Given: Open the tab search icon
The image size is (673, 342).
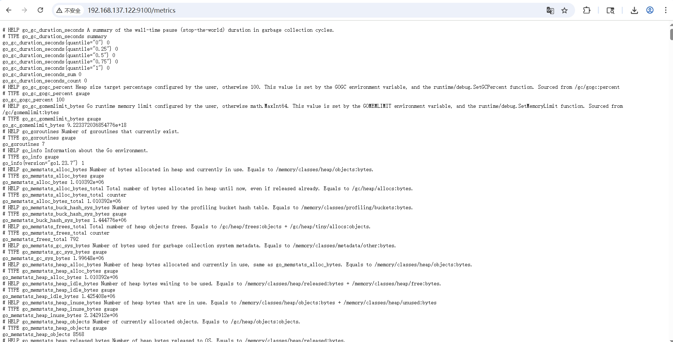Looking at the screenshot, I should (610, 11).
